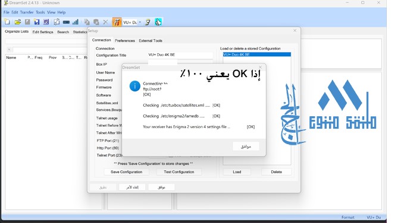Click the Configuration Title input field
This screenshot has width=401, height=223.
(180, 55)
